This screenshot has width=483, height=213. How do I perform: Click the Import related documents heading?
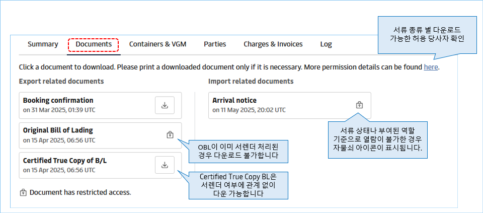point(251,81)
